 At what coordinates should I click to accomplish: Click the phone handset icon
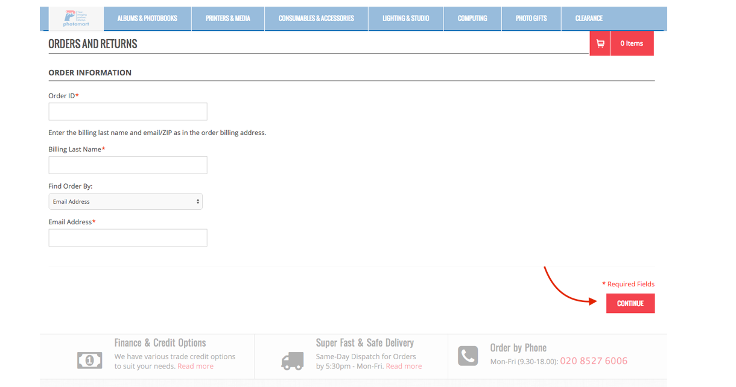[x=468, y=356]
